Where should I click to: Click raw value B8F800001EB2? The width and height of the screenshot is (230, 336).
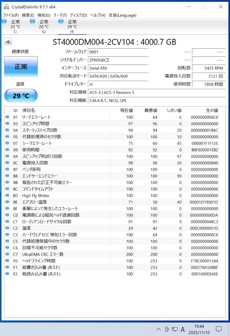click(x=205, y=150)
